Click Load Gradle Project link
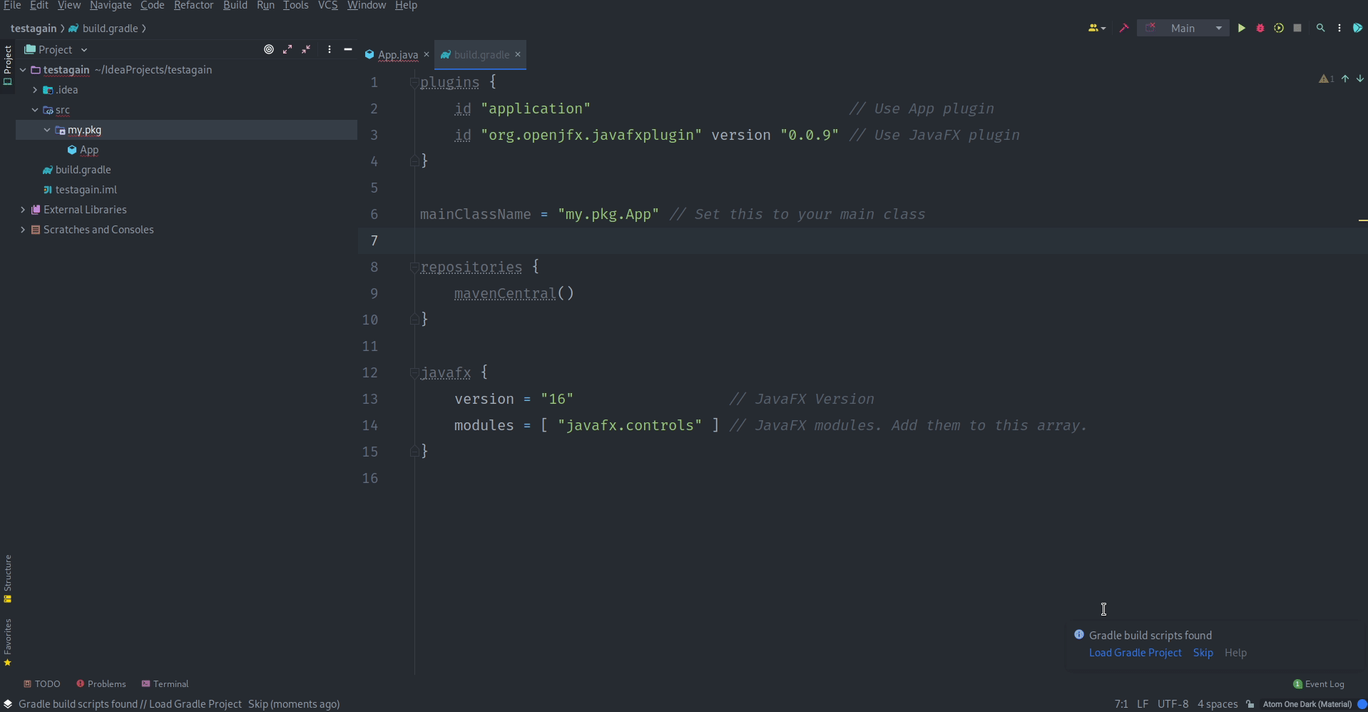Image resolution: width=1368 pixels, height=712 pixels. [x=1135, y=653]
